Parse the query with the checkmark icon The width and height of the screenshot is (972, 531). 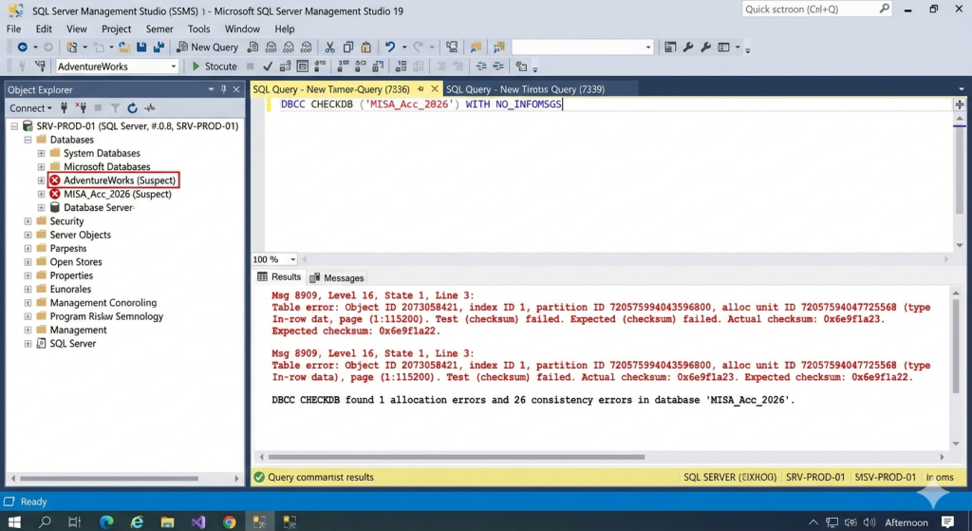coord(268,66)
